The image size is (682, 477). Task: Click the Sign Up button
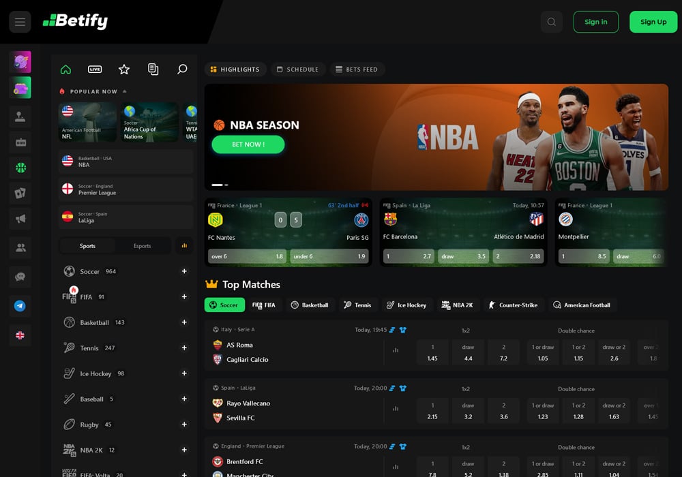click(x=653, y=22)
